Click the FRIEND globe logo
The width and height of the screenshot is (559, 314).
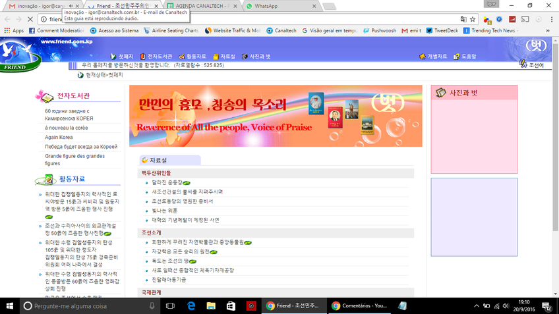tap(19, 56)
